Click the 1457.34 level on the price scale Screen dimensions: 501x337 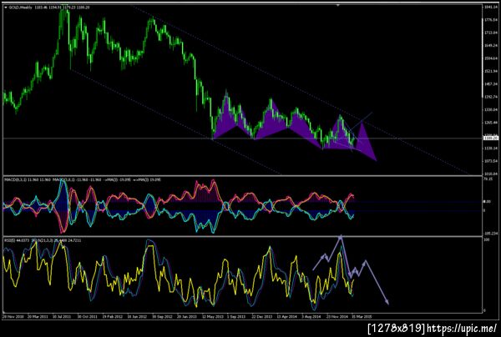tap(492, 84)
